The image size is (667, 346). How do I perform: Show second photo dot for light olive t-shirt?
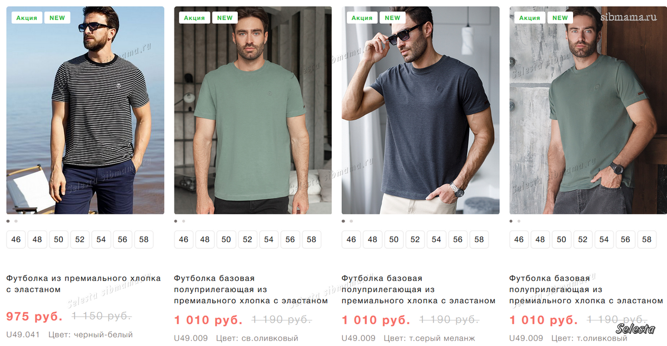point(184,221)
